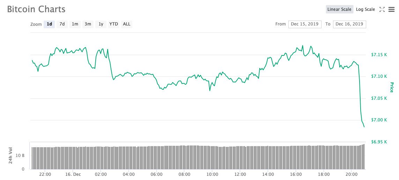Switch to Linear Scale
399x180 pixels.
point(339,9)
